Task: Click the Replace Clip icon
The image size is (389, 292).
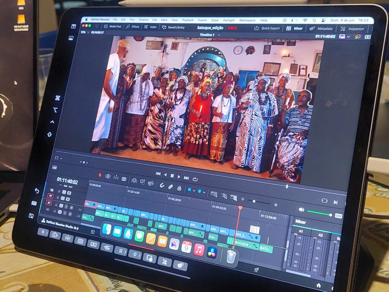Action: 151,183
